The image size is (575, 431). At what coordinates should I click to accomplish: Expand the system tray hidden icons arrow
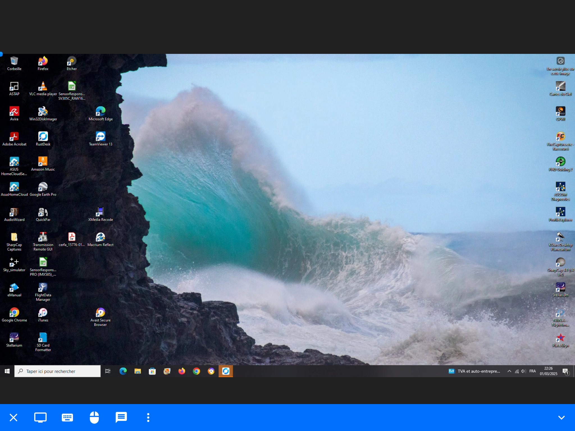pyautogui.click(x=509, y=371)
